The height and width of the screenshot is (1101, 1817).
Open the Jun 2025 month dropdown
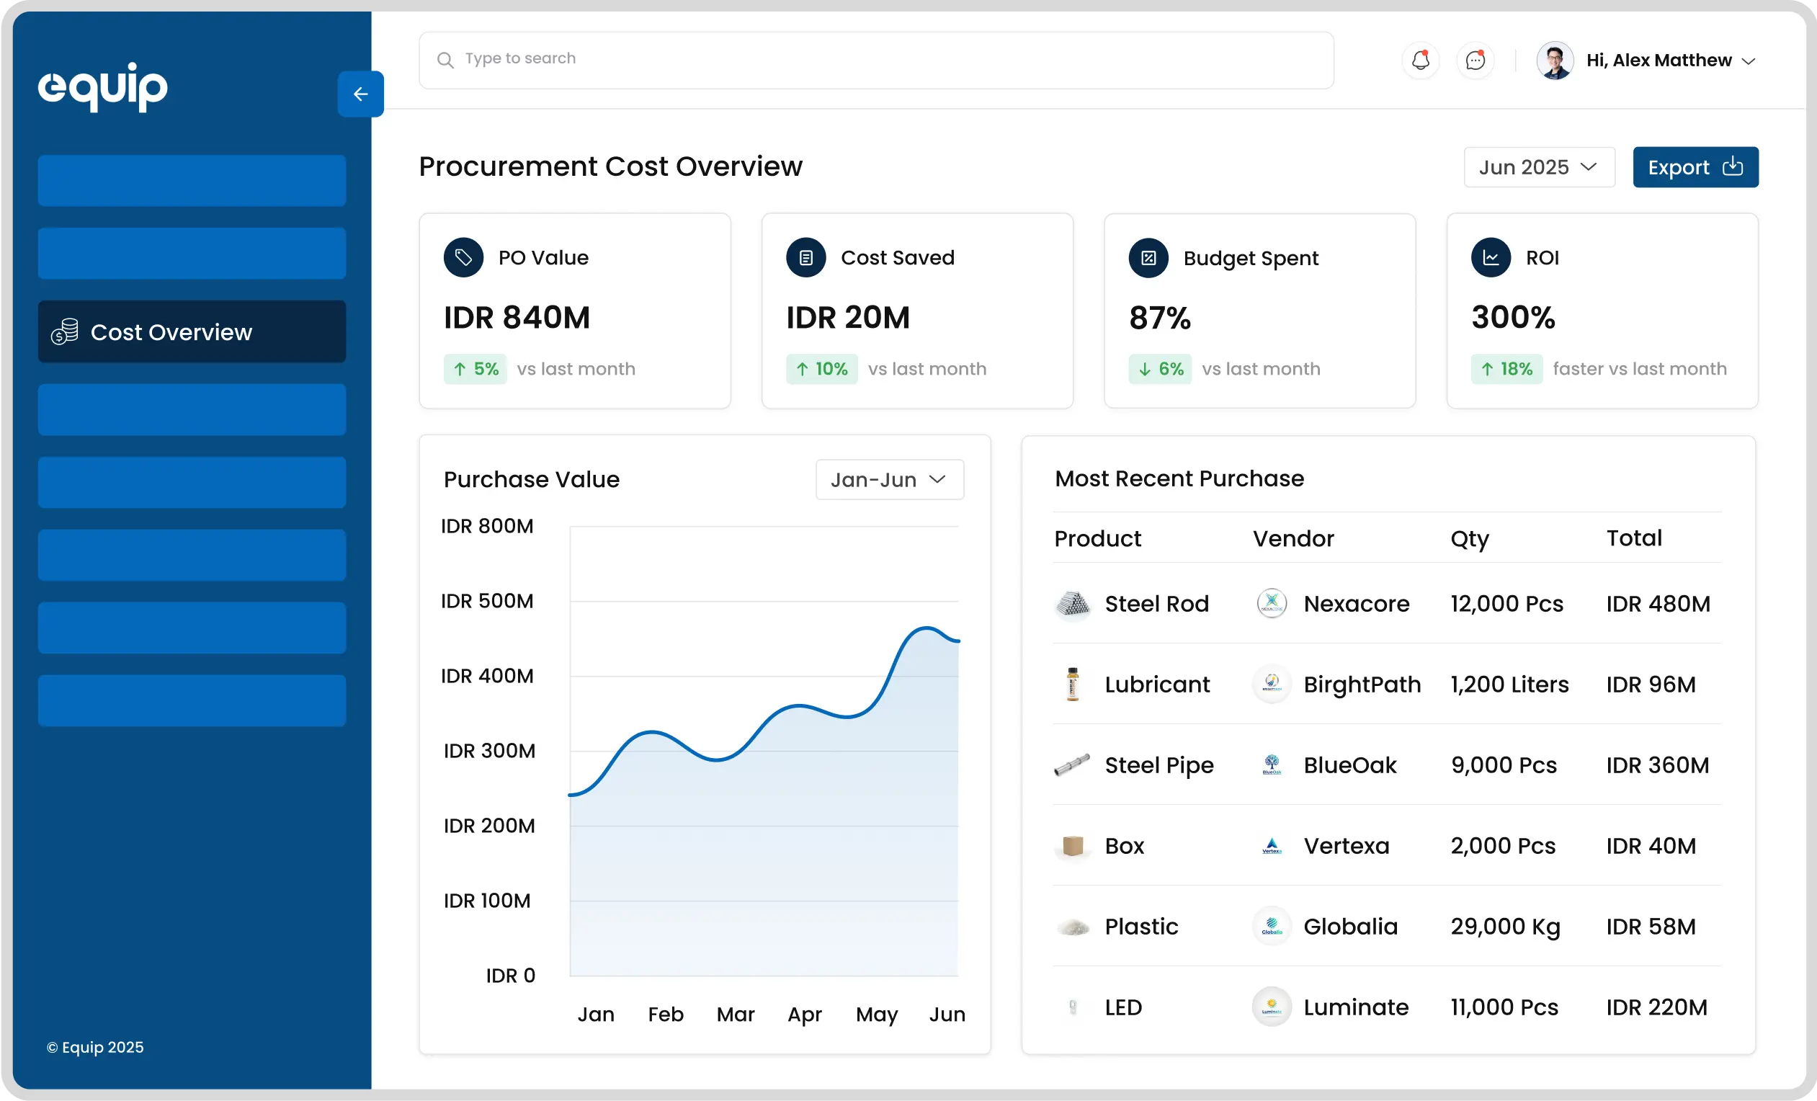(x=1538, y=167)
